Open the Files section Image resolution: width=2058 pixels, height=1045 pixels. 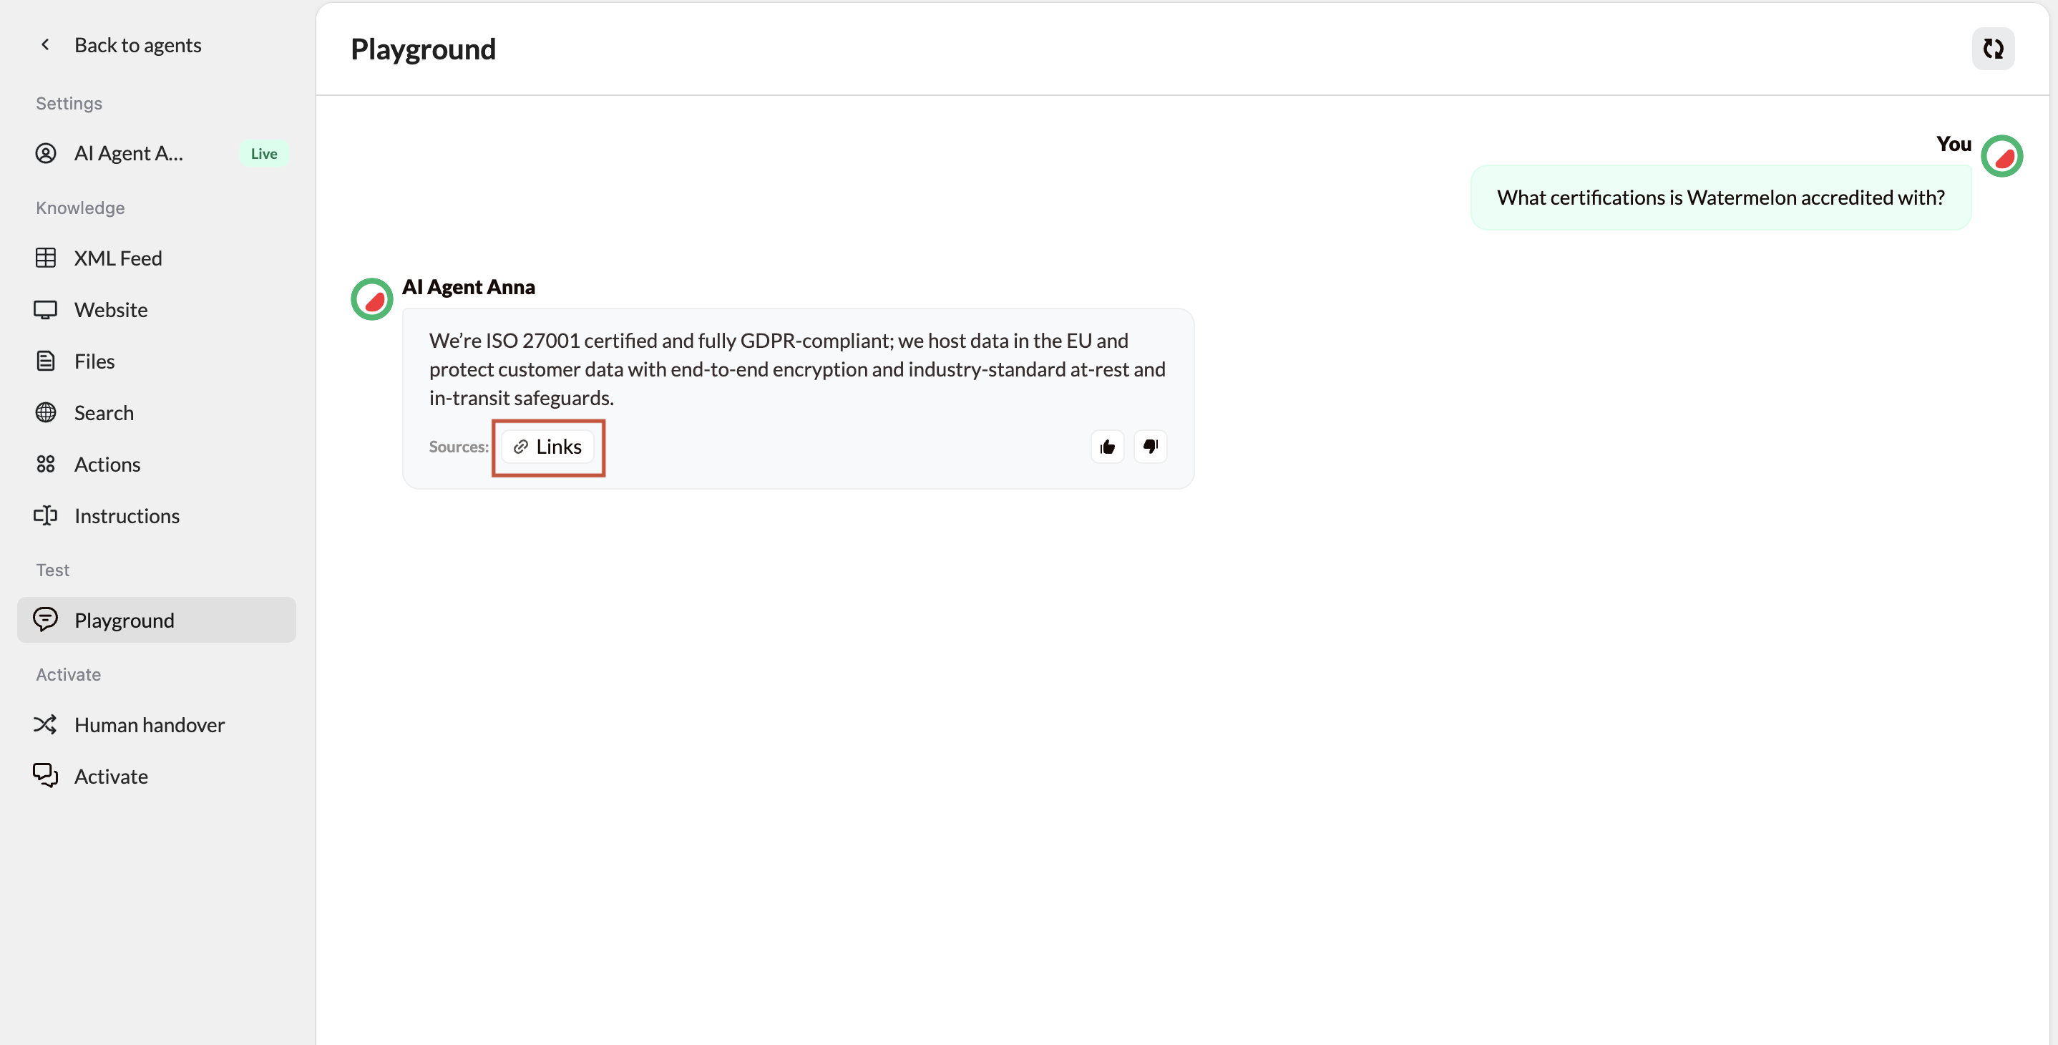pyautogui.click(x=94, y=361)
